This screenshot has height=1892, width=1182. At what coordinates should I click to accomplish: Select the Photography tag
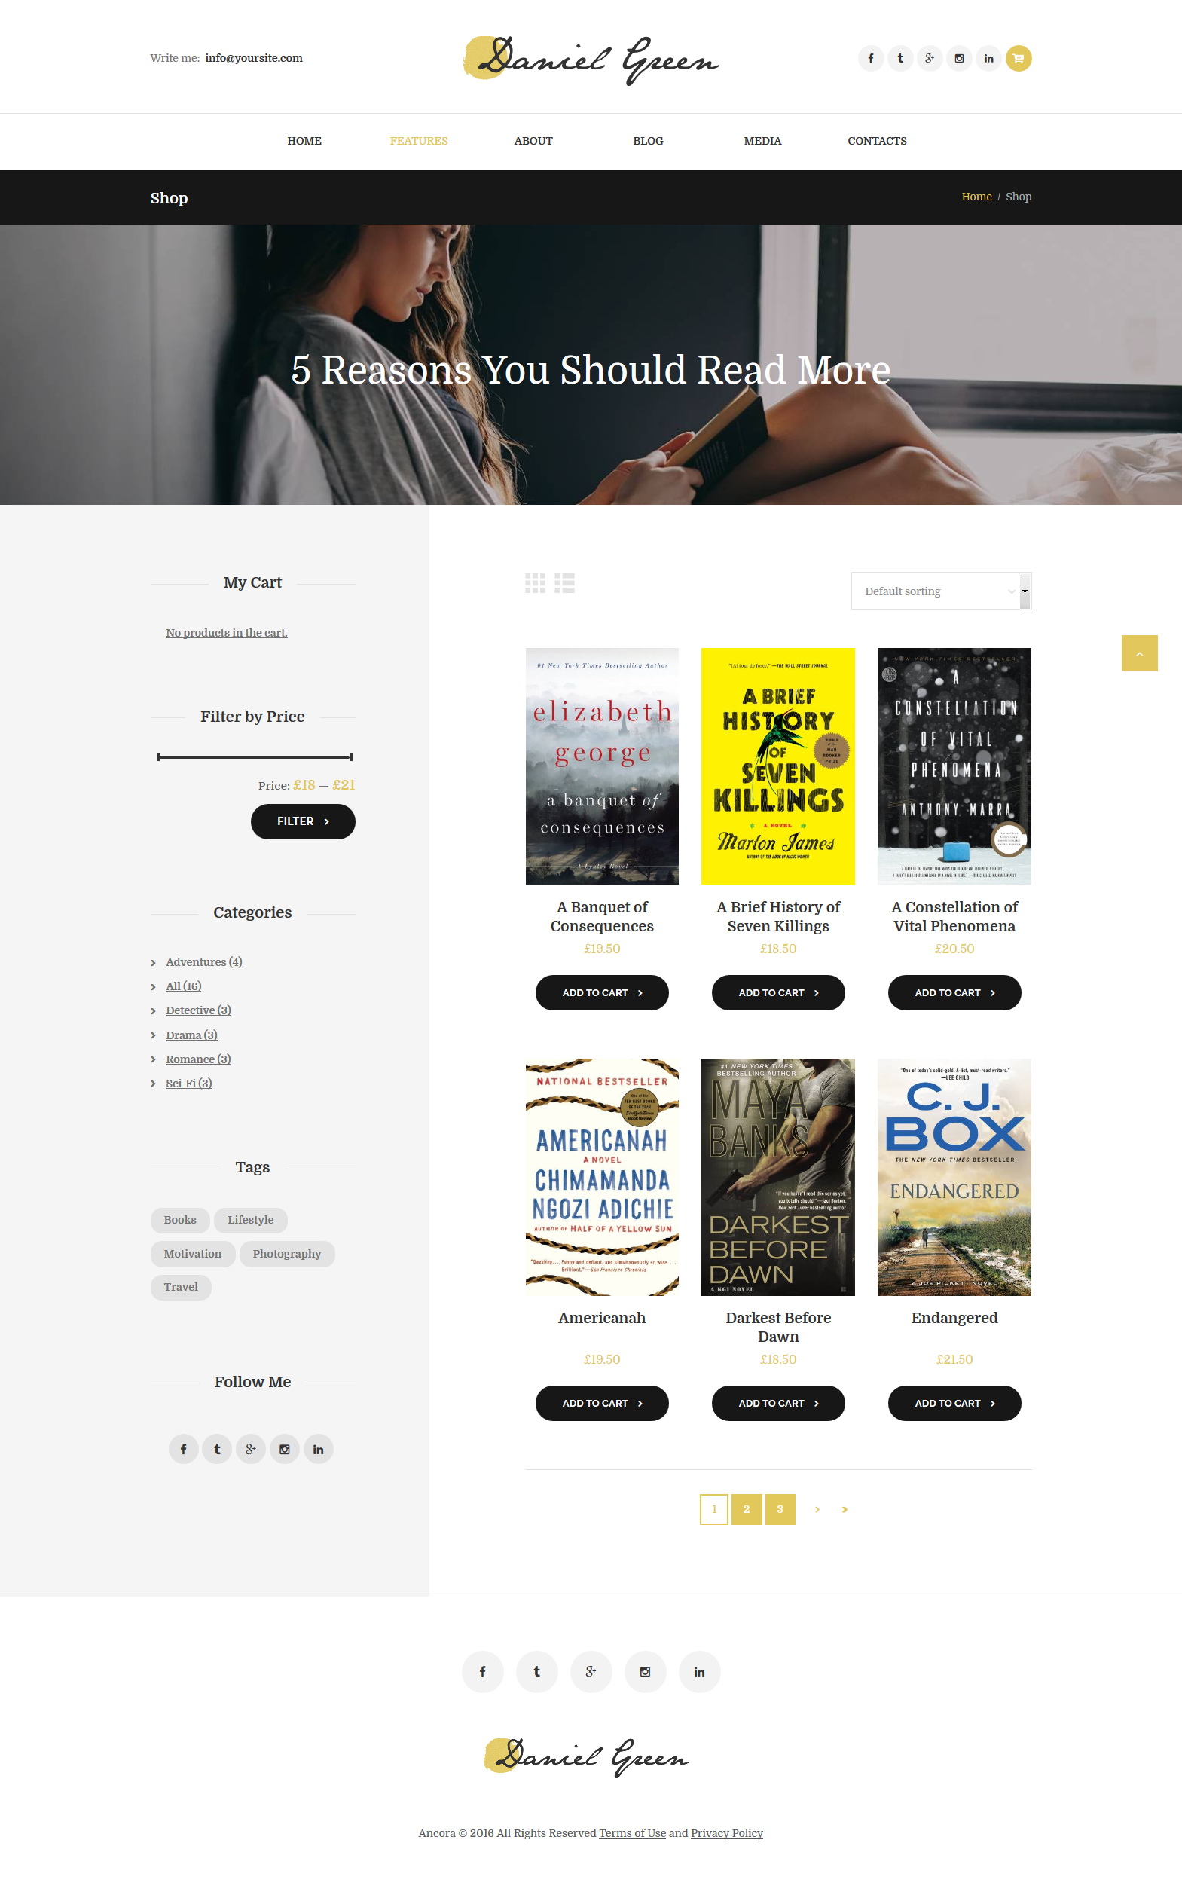point(287,1253)
